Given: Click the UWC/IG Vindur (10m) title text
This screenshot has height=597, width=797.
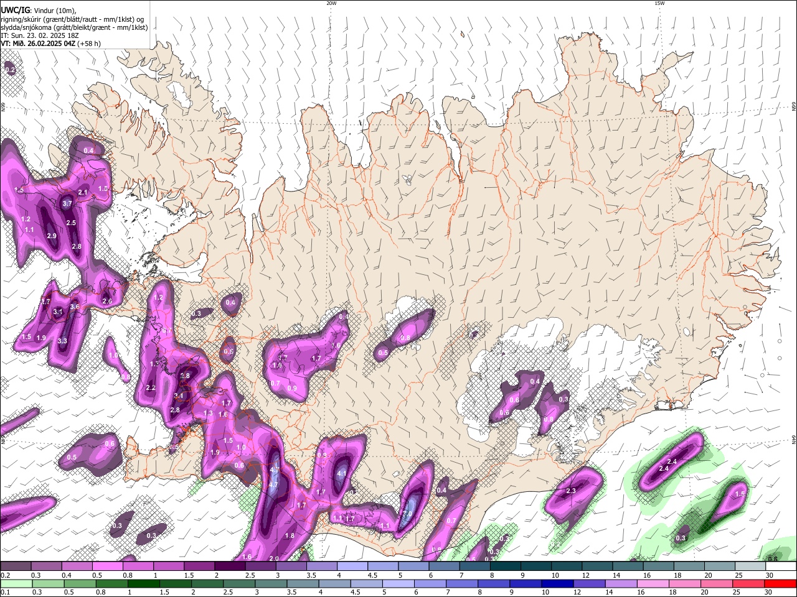Looking at the screenshot, I should pos(38,10).
